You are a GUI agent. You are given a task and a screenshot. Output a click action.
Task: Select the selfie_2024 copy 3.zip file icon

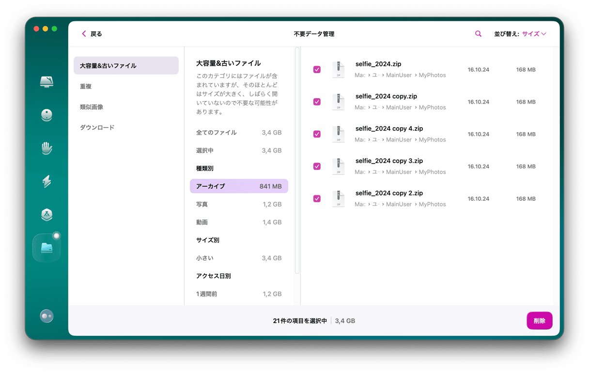[x=338, y=166]
